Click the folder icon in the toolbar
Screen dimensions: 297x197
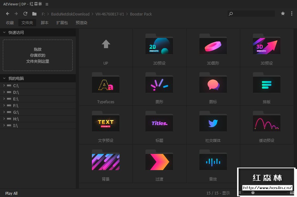point(34,14)
